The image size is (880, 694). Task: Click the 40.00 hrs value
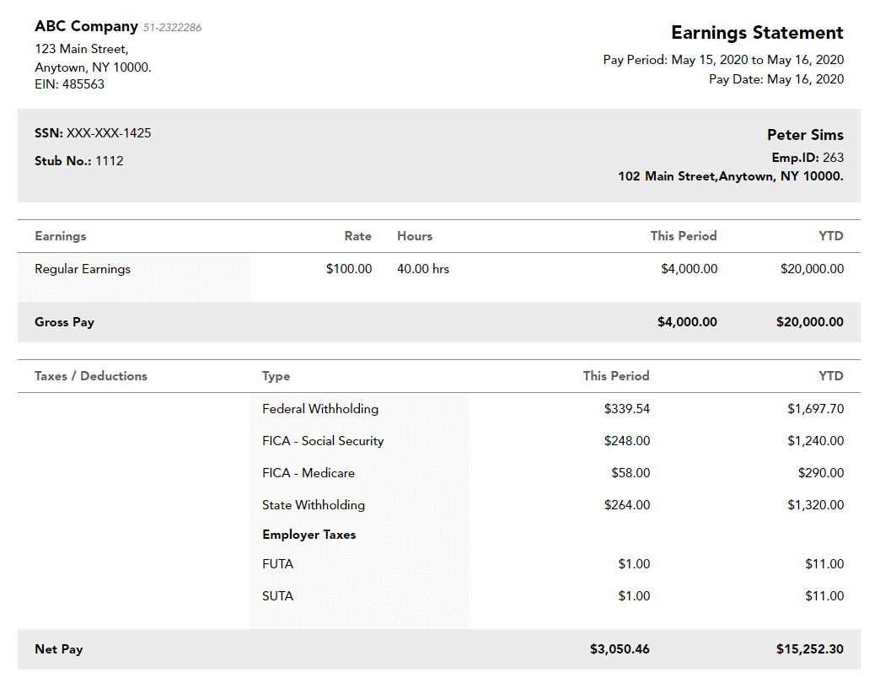pyautogui.click(x=423, y=269)
